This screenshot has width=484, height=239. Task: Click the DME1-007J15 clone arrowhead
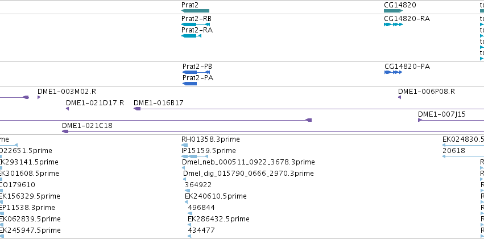(420, 120)
